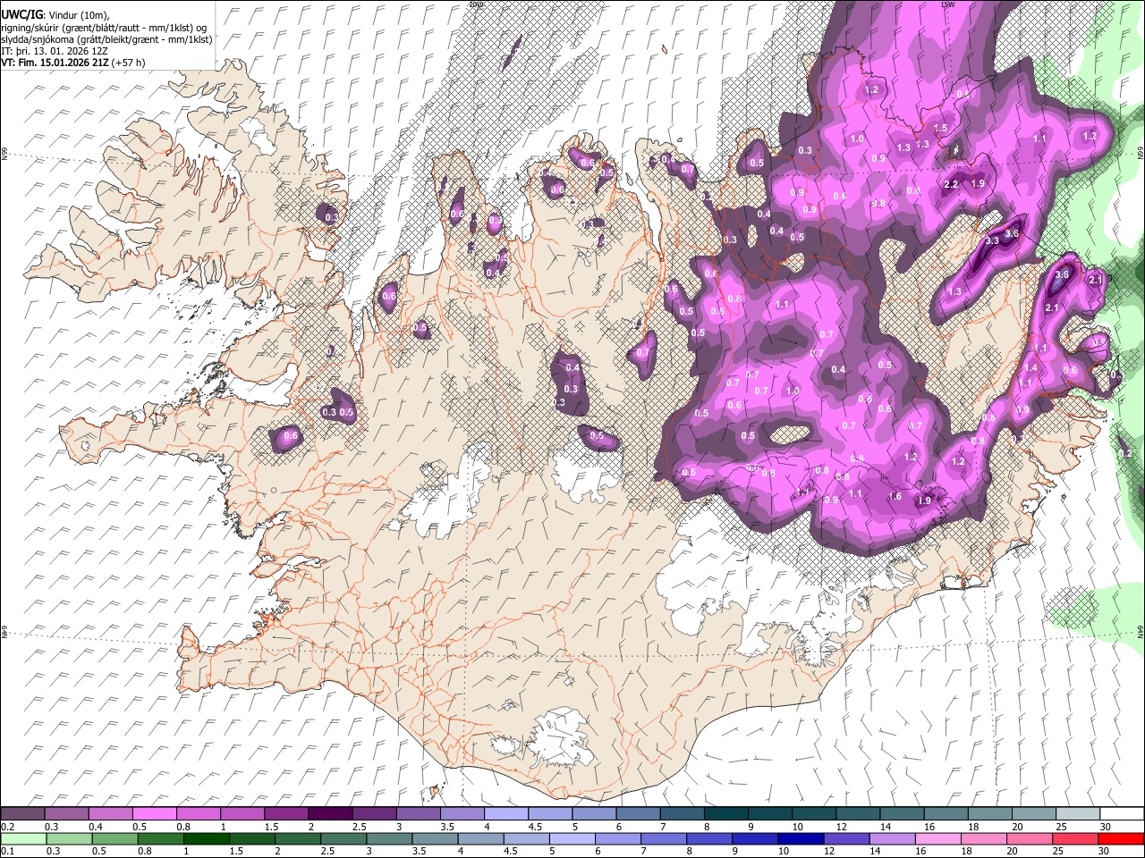Click the lower blue legend swatch at 8
This screenshot has height=858, width=1145.
click(708, 838)
